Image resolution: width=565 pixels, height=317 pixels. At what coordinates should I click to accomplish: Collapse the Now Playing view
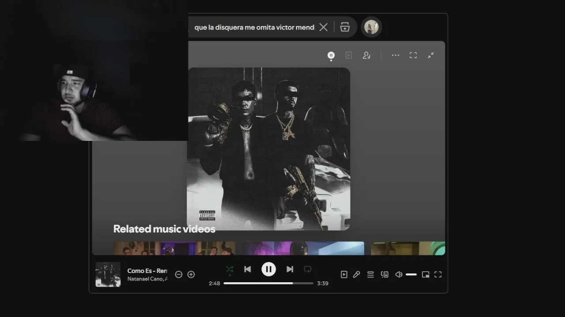point(431,55)
